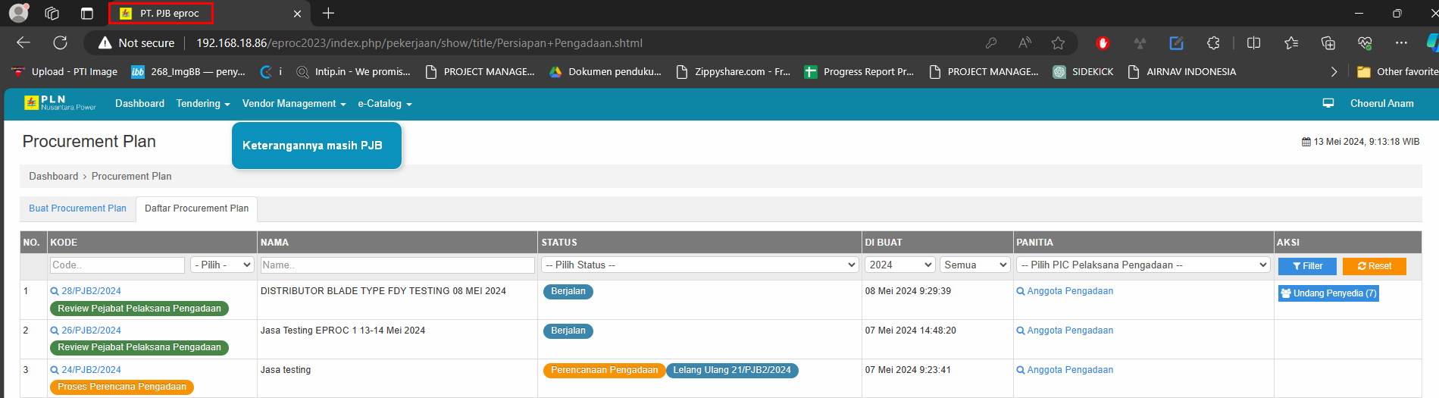
Task: Open the Pilih Status dropdown
Action: pyautogui.click(x=699, y=265)
